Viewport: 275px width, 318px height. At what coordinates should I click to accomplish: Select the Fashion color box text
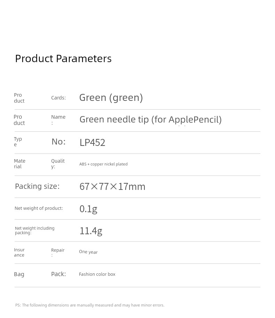pos(97,274)
